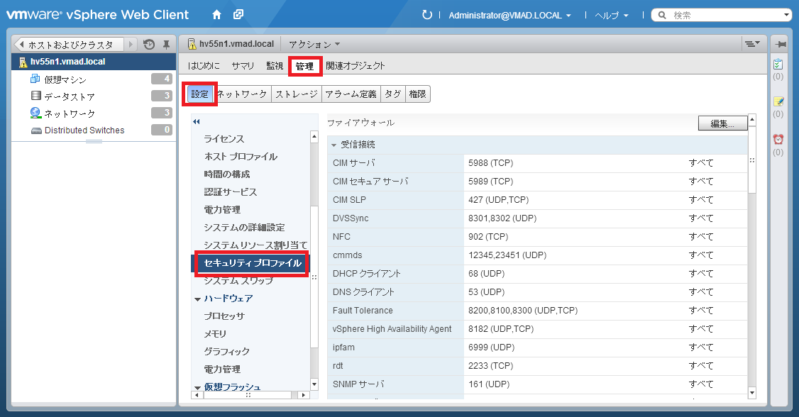Open メモリ hardware settings
Viewport: 799px width, 417px height.
[215, 334]
